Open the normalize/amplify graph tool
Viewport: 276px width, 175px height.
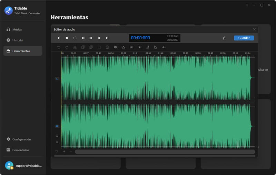click(123, 47)
